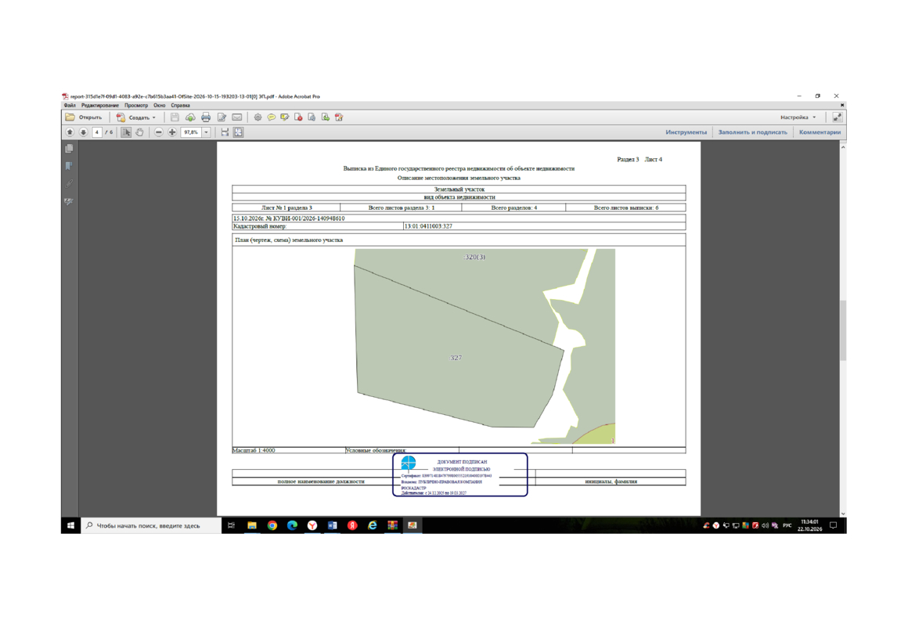This screenshot has height=642, width=908.
Task: Select the highlight text tool icon
Action: point(284,117)
